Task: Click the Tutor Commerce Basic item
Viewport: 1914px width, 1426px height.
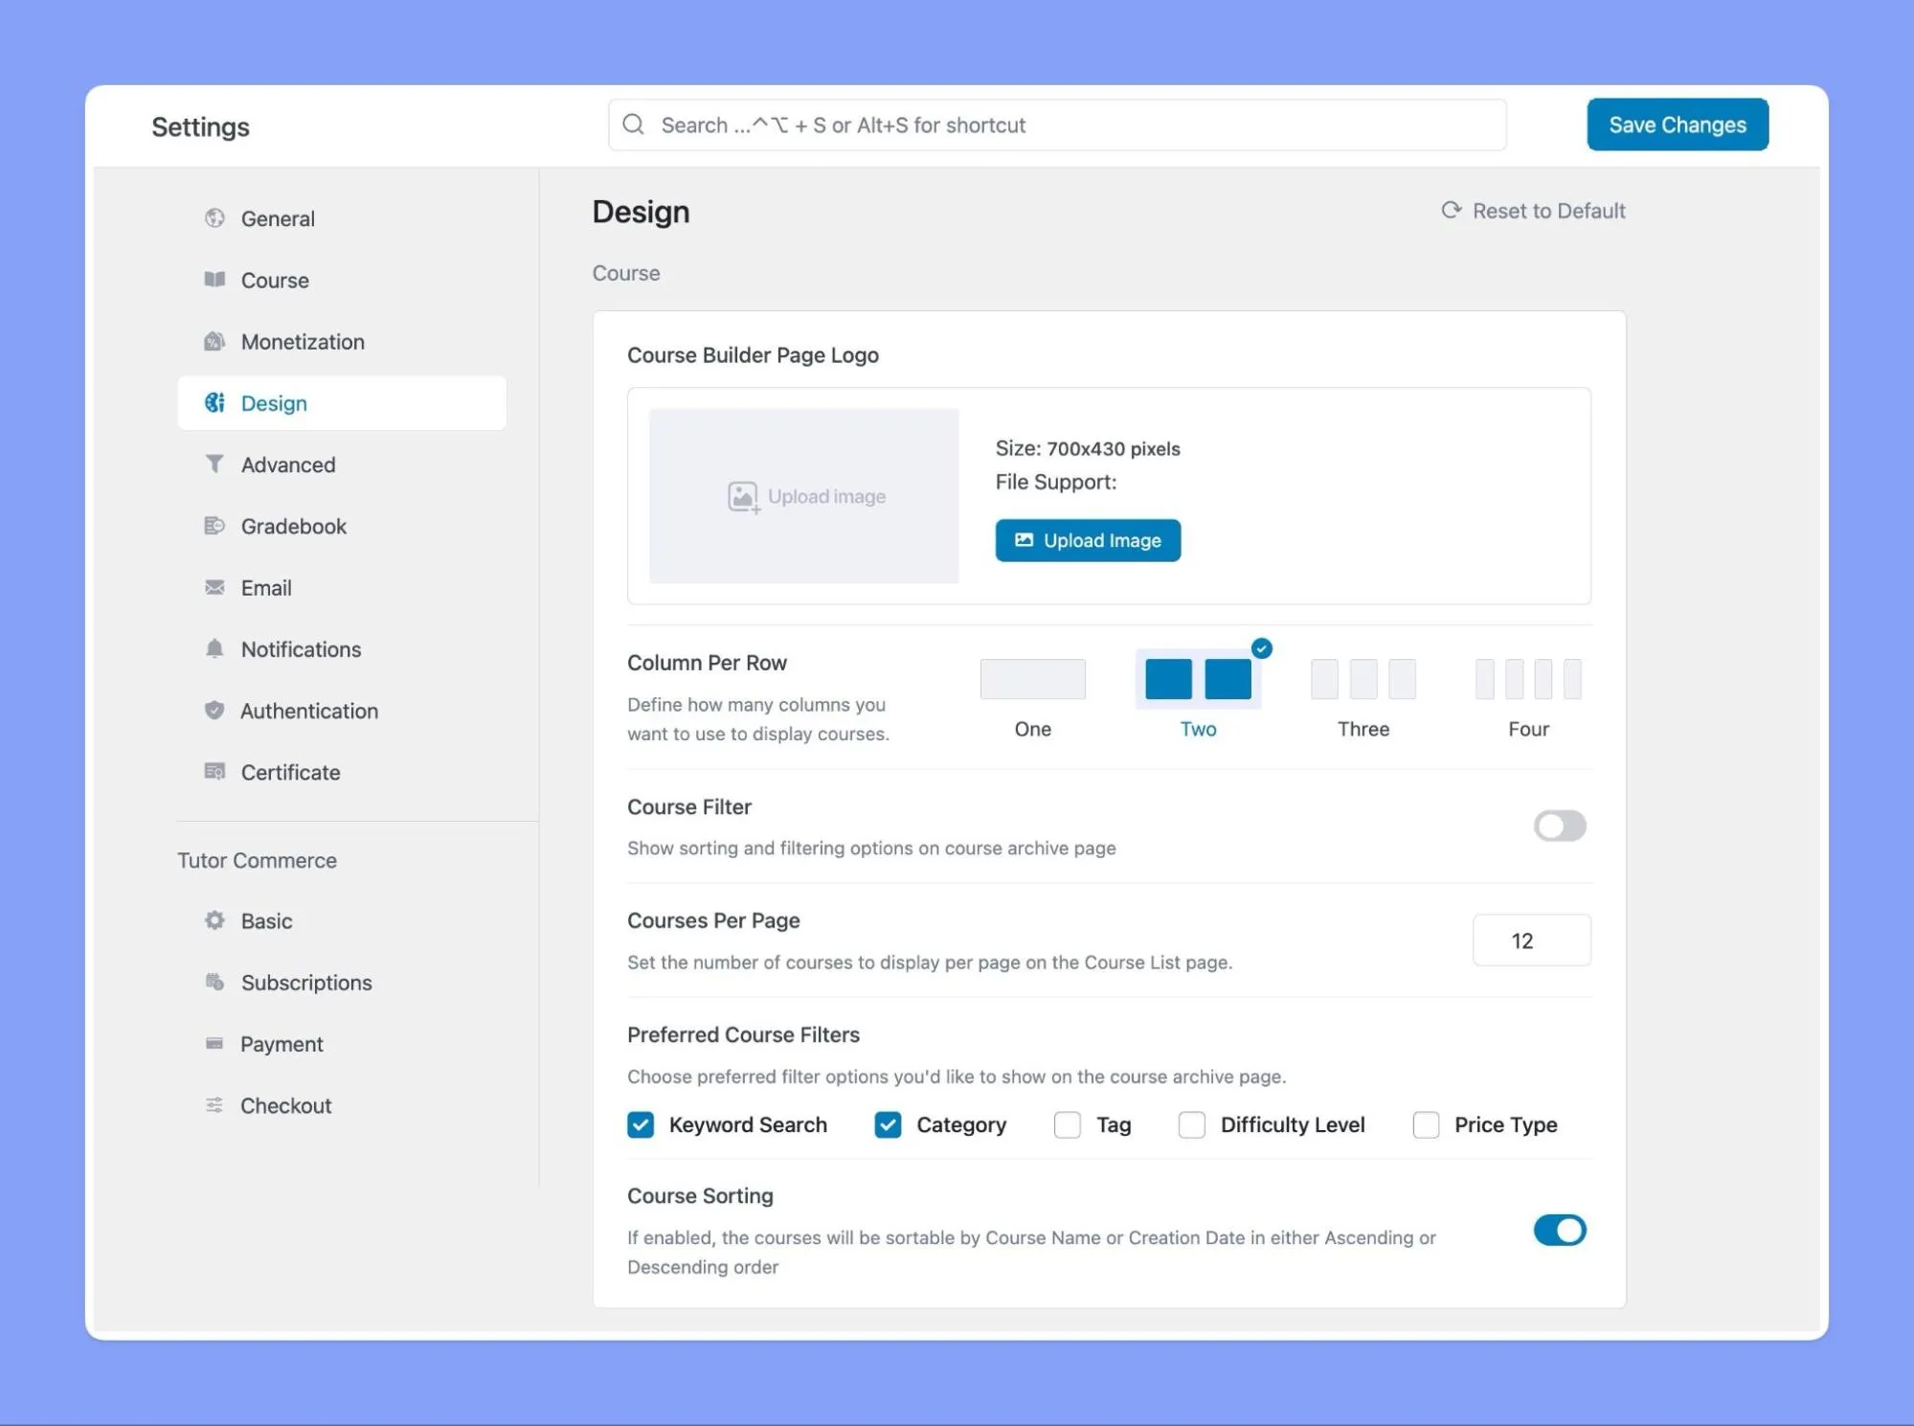Action: coord(266,919)
